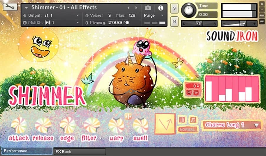Open the Purge dropdown menu
The height and width of the screenshot is (156, 266).
(x=162, y=15)
